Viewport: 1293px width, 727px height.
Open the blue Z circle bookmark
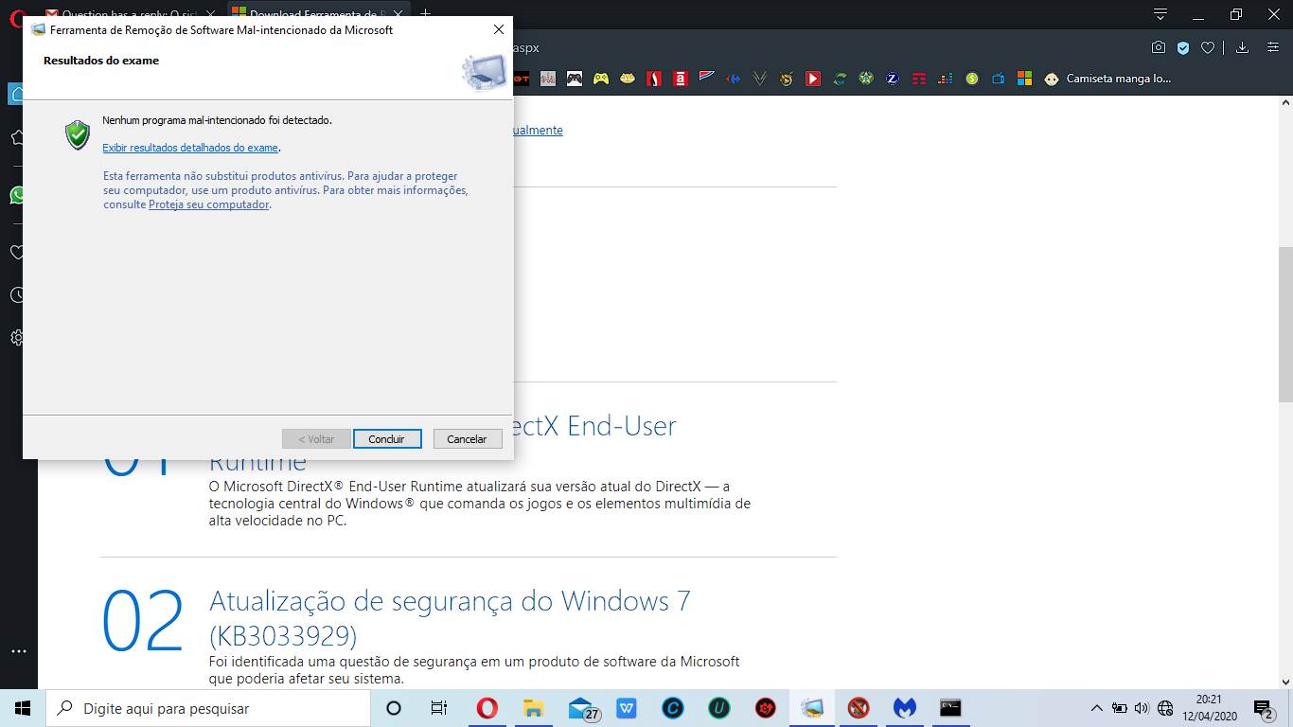[x=893, y=79]
